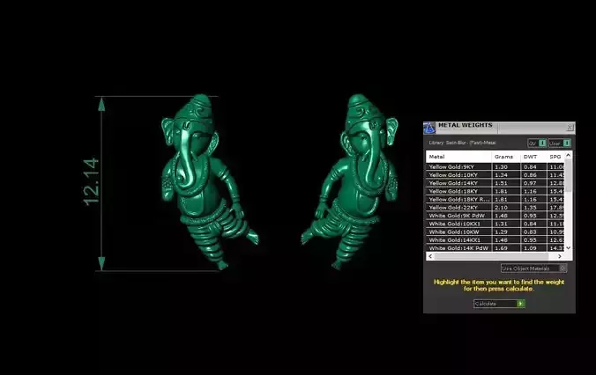Image resolution: width=596 pixels, height=375 pixels.
Task: Enable the Use Object Materials checkbox
Action: (562, 268)
